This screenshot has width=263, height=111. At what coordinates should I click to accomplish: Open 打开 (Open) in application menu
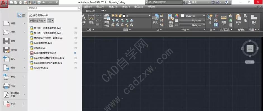pyautogui.click(x=14, y=32)
